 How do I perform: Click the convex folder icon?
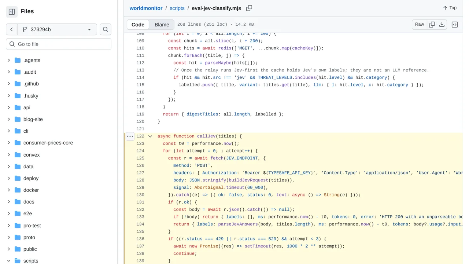pos(18,155)
